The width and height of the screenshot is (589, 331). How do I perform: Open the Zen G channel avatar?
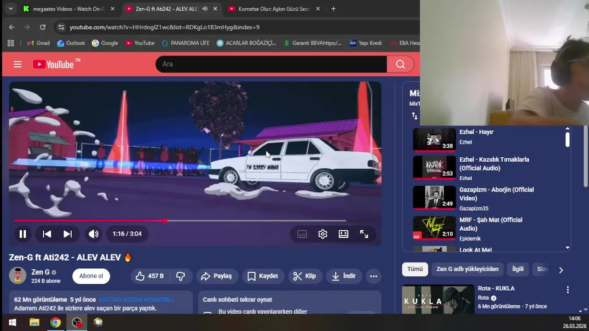[17, 276]
